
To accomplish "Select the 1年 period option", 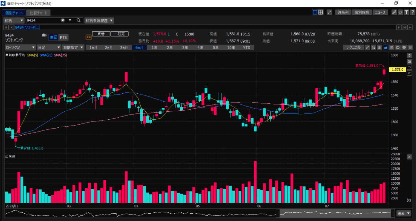I will point(155,48).
